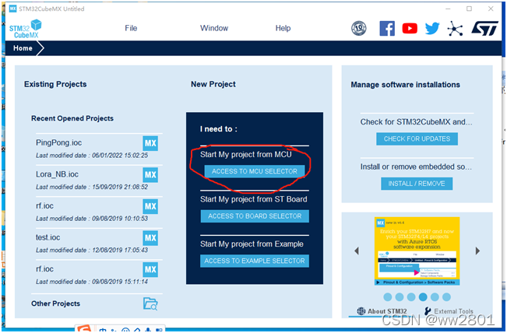Click the ST company logo

click(484, 29)
